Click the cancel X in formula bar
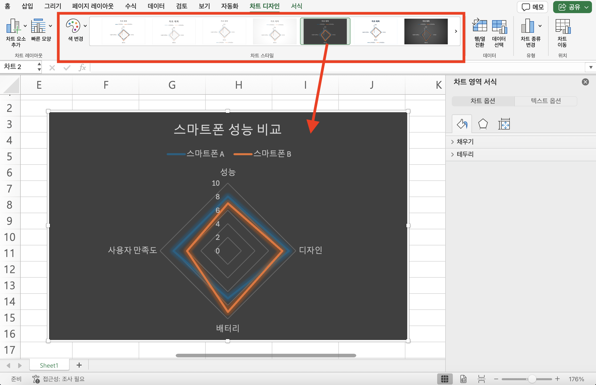Screen dimensions: 596x385 click(52, 68)
